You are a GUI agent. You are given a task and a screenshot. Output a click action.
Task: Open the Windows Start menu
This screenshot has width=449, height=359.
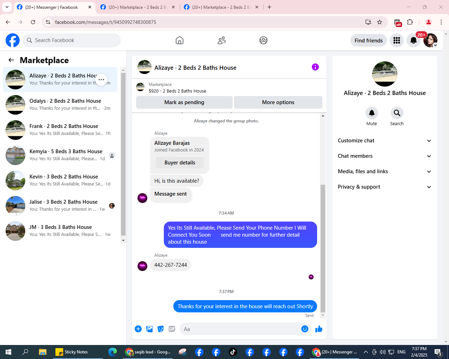8,352
